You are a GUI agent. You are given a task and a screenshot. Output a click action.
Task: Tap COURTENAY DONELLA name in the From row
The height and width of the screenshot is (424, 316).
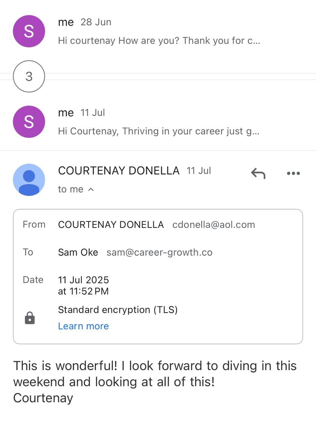tap(111, 225)
